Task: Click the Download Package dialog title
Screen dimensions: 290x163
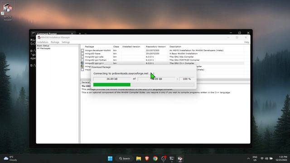Action: (101, 67)
